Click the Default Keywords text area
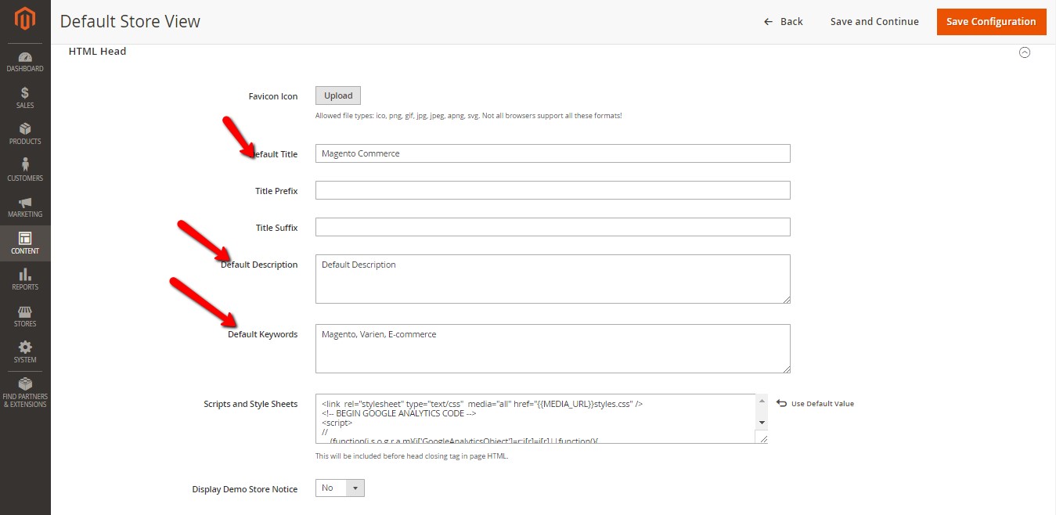The image size is (1056, 515). [x=553, y=348]
